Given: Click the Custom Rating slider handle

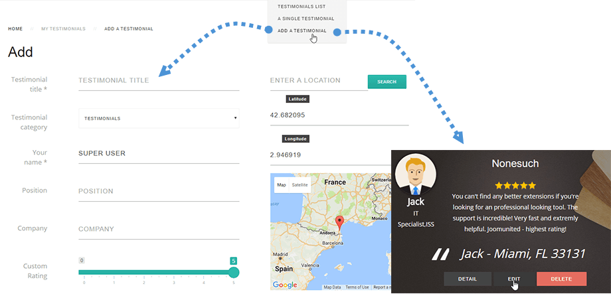Looking at the screenshot, I should tap(234, 272).
